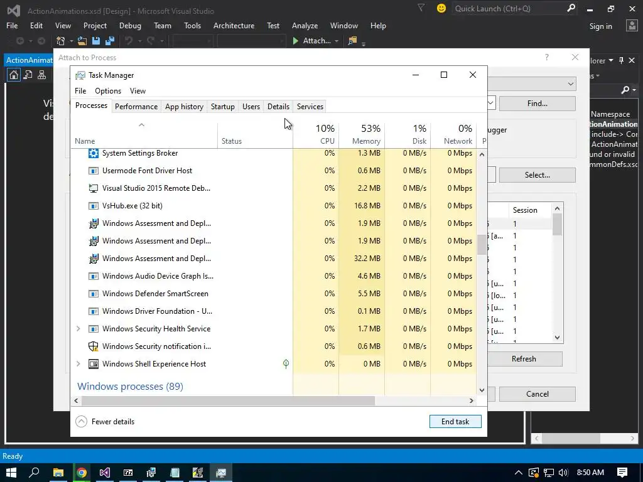The width and height of the screenshot is (643, 482).
Task: Click the process list scrollbar thumb in Attach to Process
Action: coord(557,225)
